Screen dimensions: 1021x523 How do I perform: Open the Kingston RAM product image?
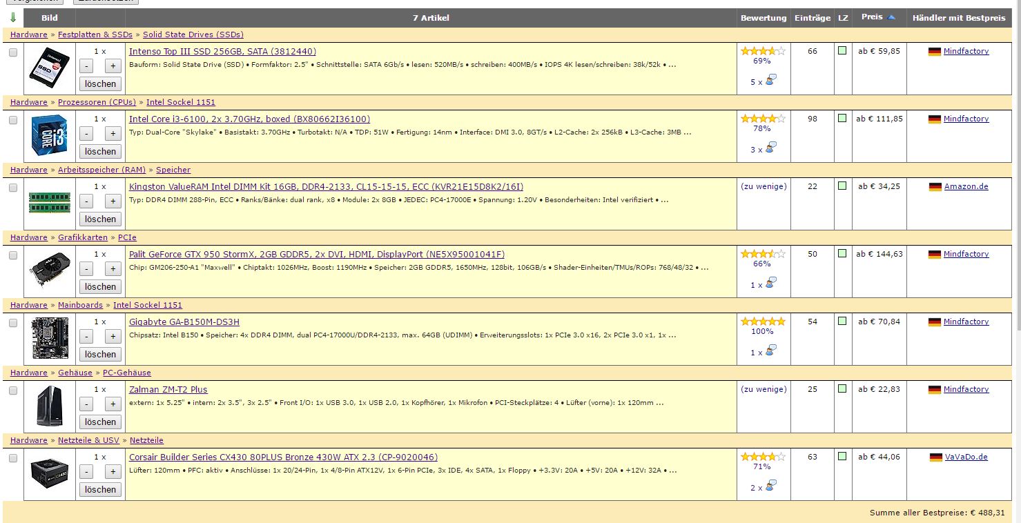[x=49, y=202]
